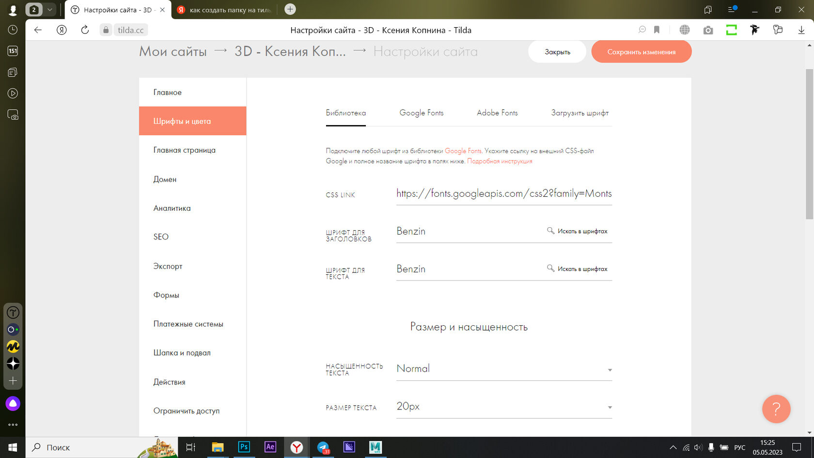Switch to the Adobe Fonts tab

point(497,113)
